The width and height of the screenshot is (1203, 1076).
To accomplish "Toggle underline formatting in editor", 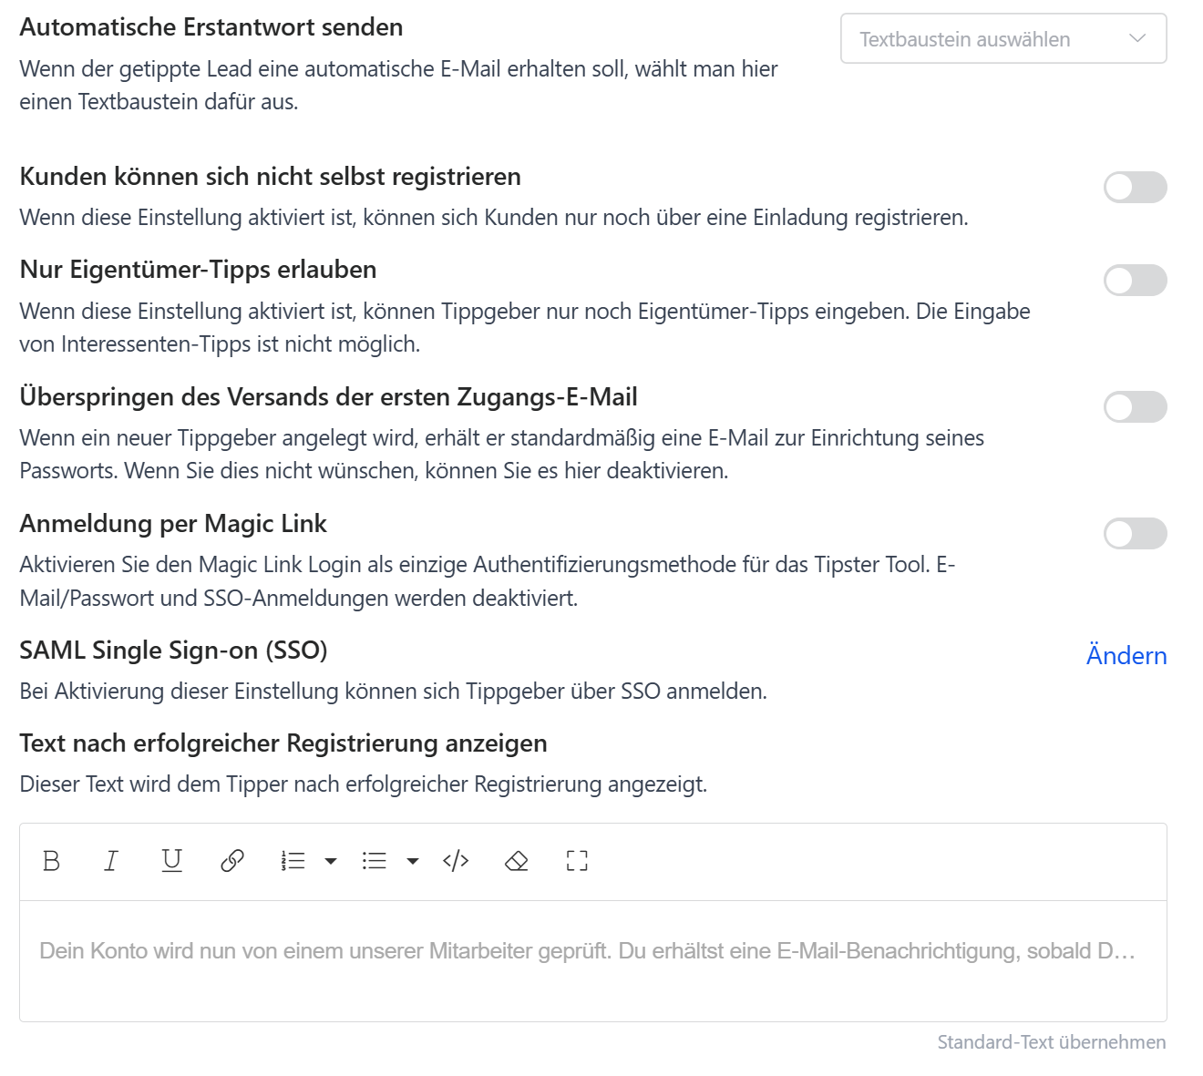I will coord(171,861).
